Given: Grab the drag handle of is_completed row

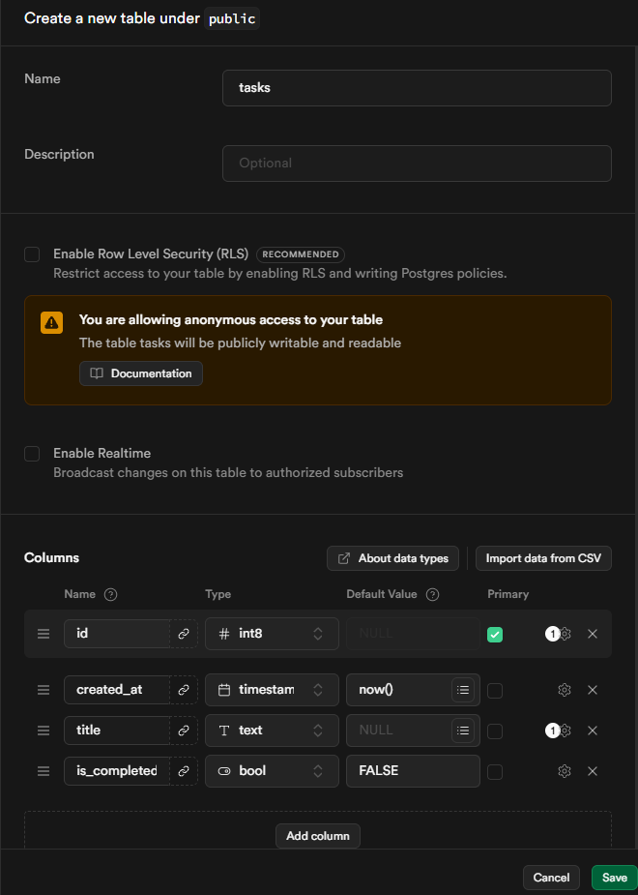Looking at the screenshot, I should click(43, 771).
